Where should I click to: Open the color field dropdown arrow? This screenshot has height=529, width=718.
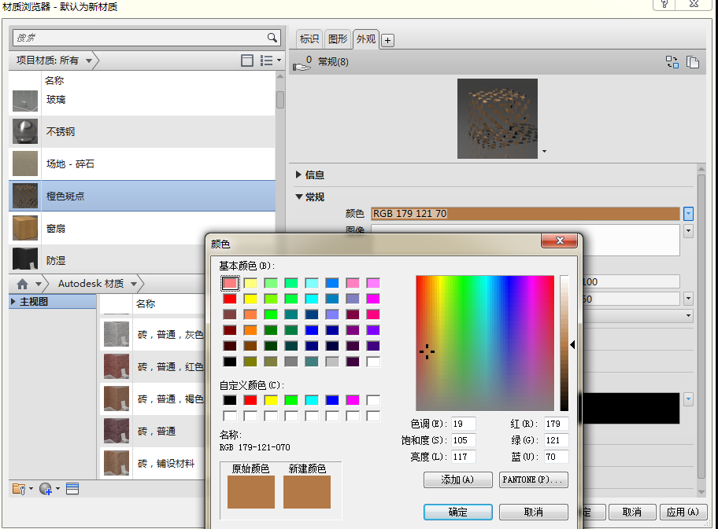coord(688,213)
